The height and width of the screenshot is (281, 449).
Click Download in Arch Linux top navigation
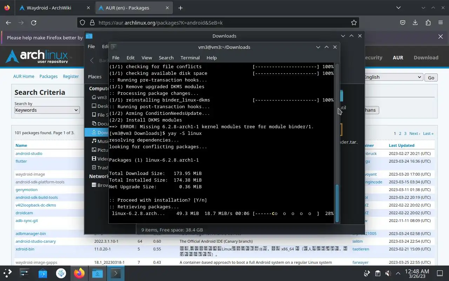point(426,58)
